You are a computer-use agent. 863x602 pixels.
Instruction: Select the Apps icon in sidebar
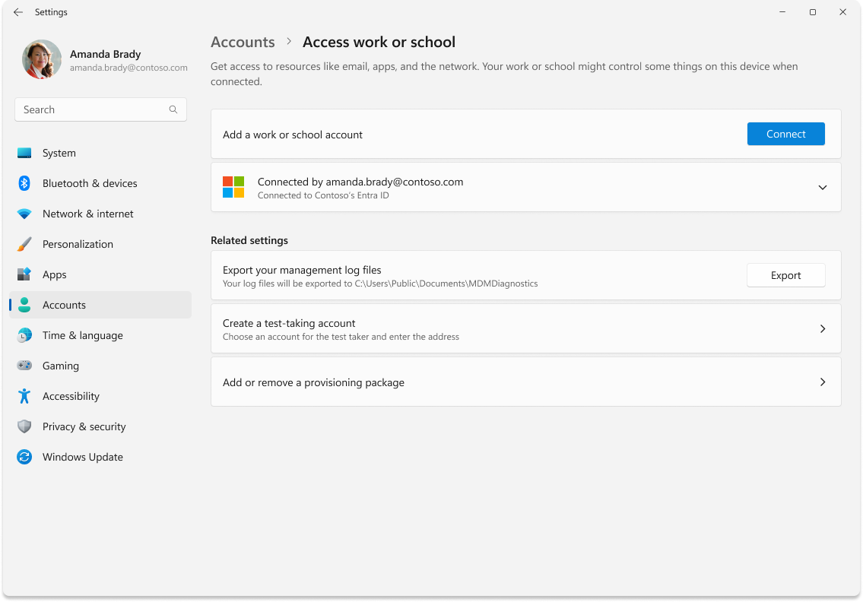click(x=25, y=274)
